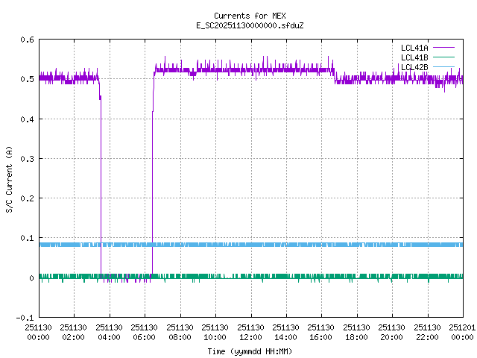Select the LCL41A legend label
Viewport: 477px width, 358px height.
coord(414,48)
